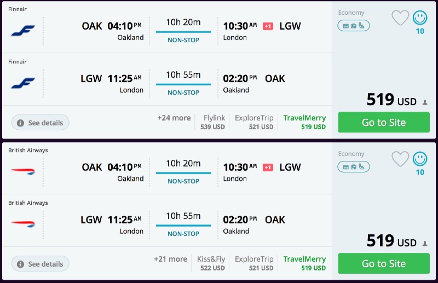Click the Finnair logo on the return flight
Viewport: 438px width, 283px height.
(x=23, y=83)
